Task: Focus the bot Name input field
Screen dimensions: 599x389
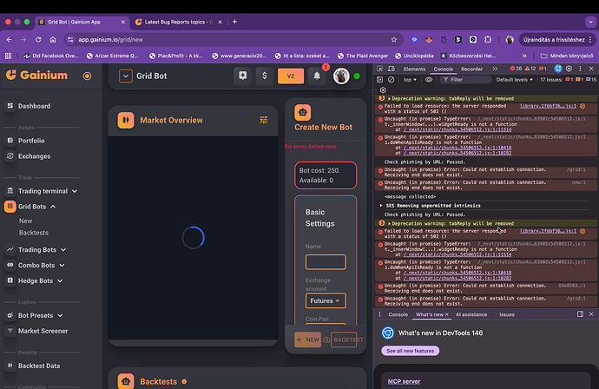Action: coord(326,262)
